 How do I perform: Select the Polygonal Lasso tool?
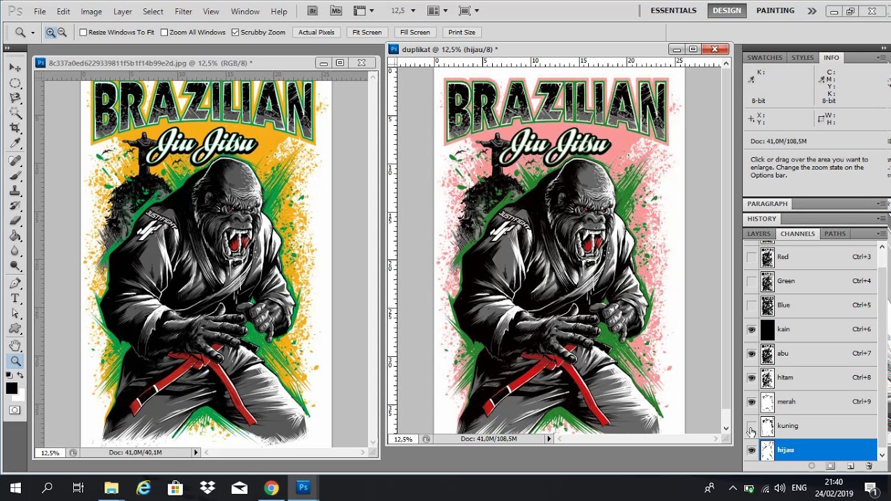15,98
